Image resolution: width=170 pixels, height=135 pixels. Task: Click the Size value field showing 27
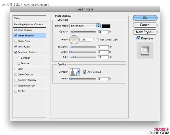[x=103, y=57]
